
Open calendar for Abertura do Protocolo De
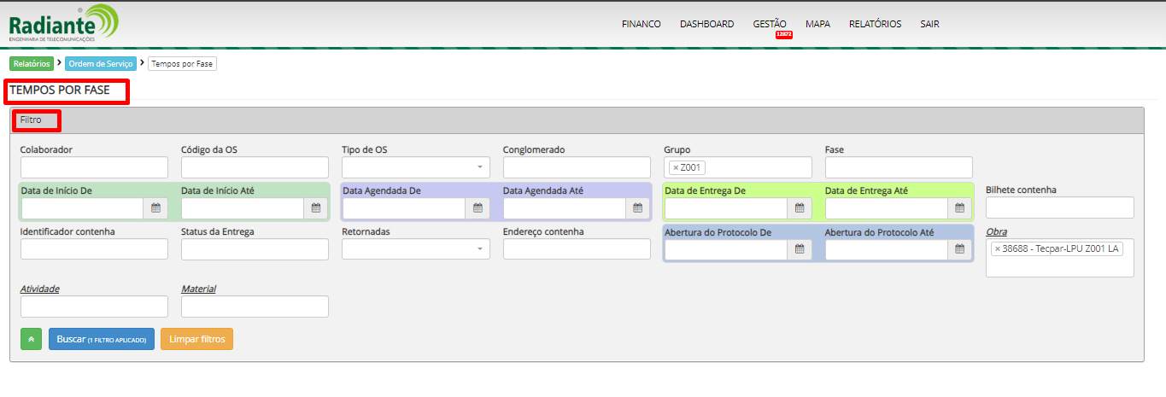799,249
